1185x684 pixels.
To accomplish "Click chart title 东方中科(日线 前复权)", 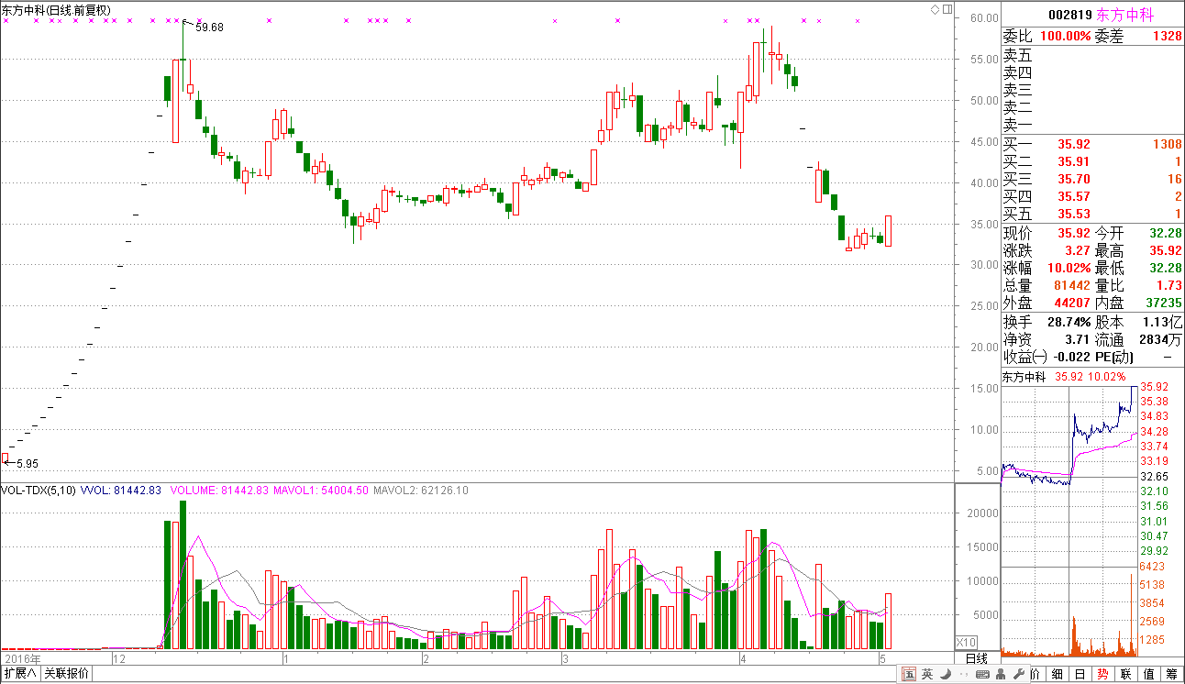I will pos(56,10).
